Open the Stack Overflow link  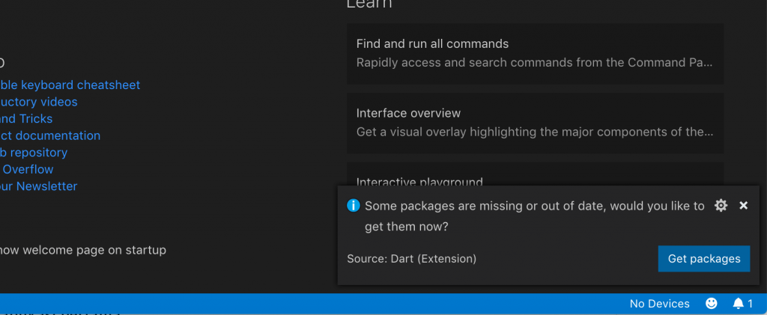[27, 169]
